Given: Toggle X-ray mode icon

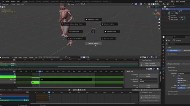Looking at the screenshot, I should pyautogui.click(x=149, y=4).
